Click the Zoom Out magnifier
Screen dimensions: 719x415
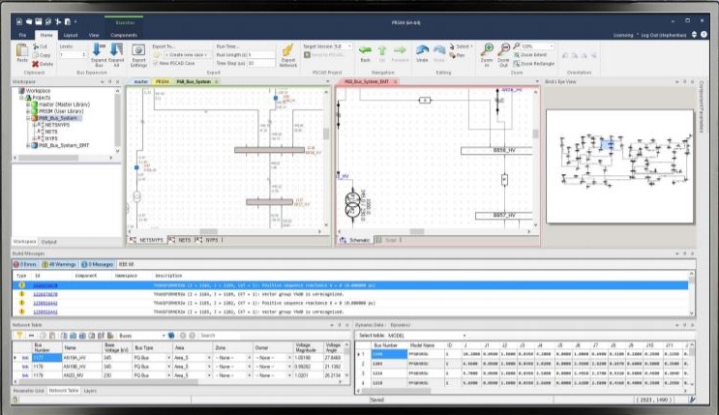click(503, 49)
